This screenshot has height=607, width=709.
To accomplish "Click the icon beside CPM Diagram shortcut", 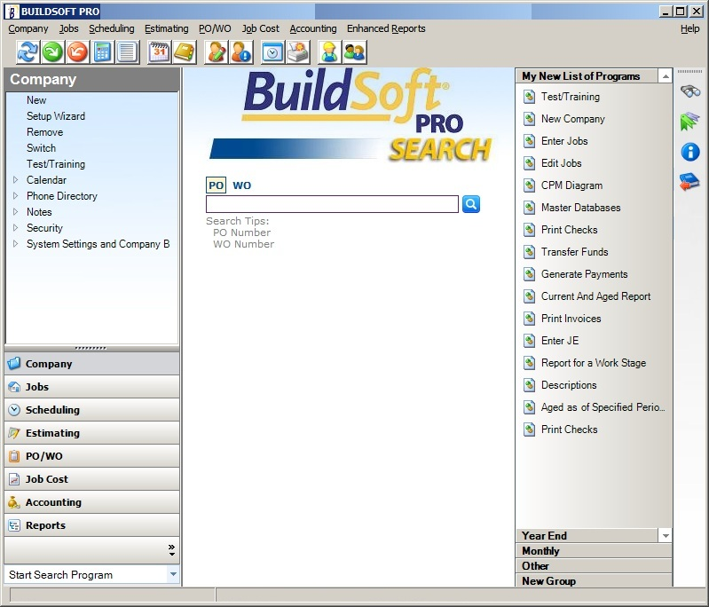I will pos(529,185).
